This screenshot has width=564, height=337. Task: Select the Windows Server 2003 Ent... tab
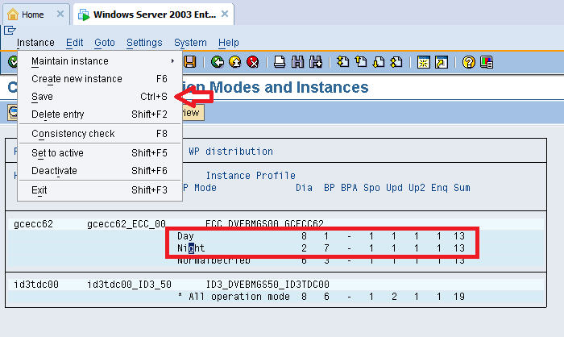click(x=154, y=15)
